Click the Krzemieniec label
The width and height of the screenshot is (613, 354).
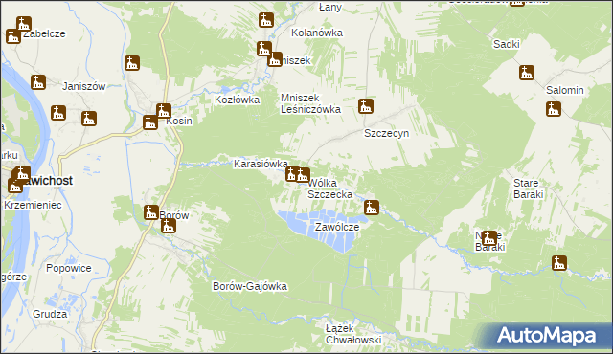click(33, 205)
